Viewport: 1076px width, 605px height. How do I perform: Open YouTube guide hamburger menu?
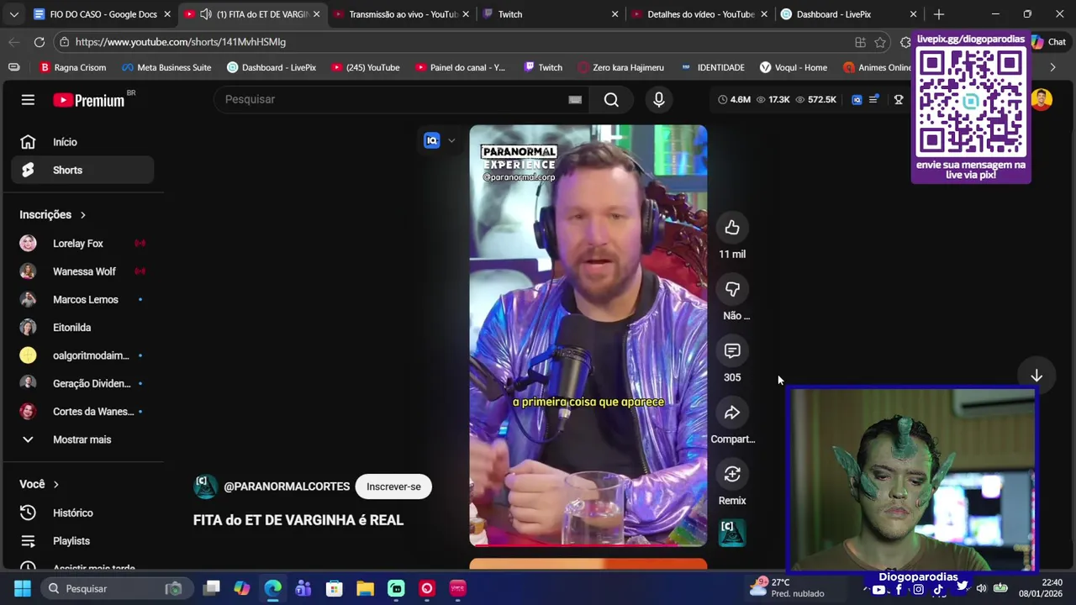click(x=28, y=100)
